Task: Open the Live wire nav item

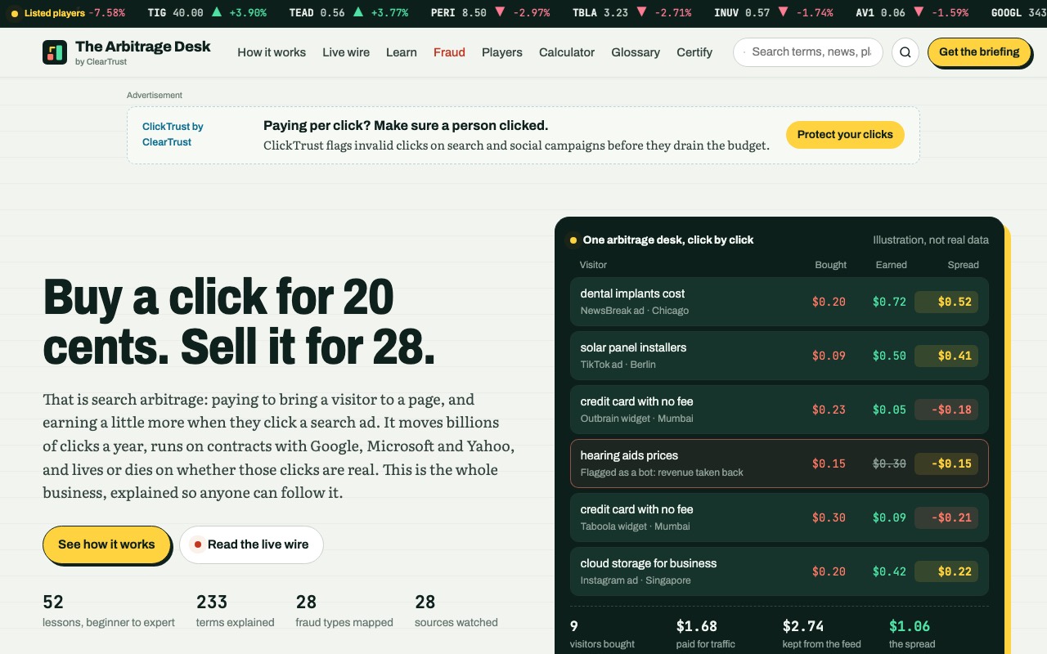Action: [346, 52]
